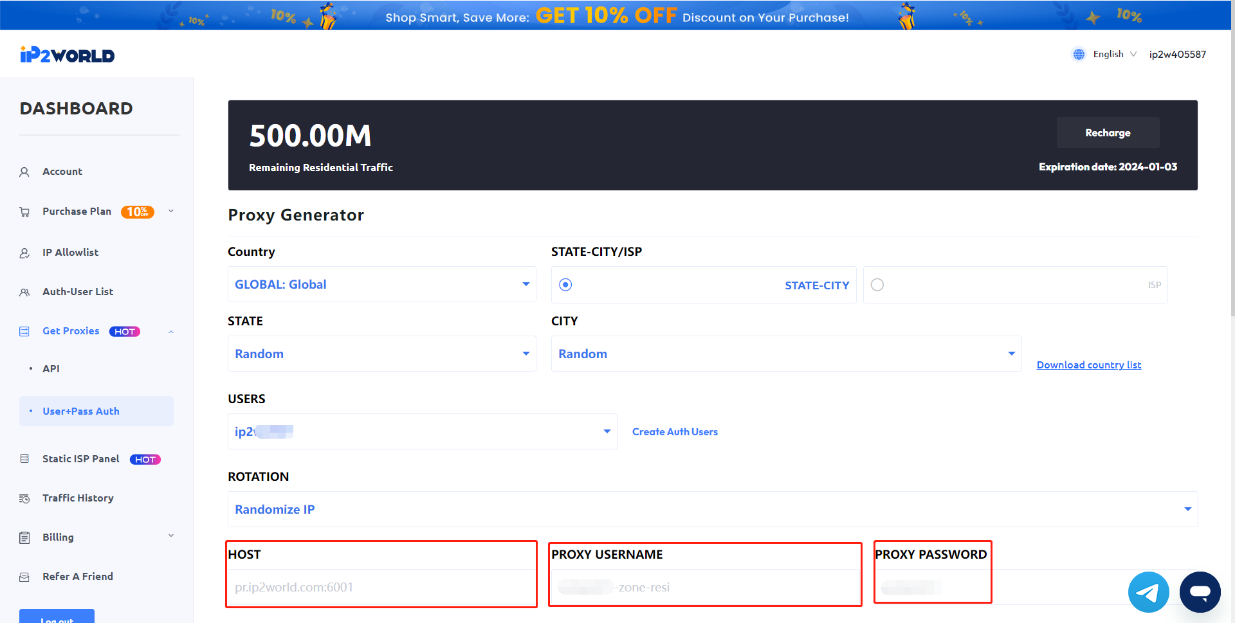Click the Get Proxies list icon
Screen dimensions: 1235x623
[24, 332]
